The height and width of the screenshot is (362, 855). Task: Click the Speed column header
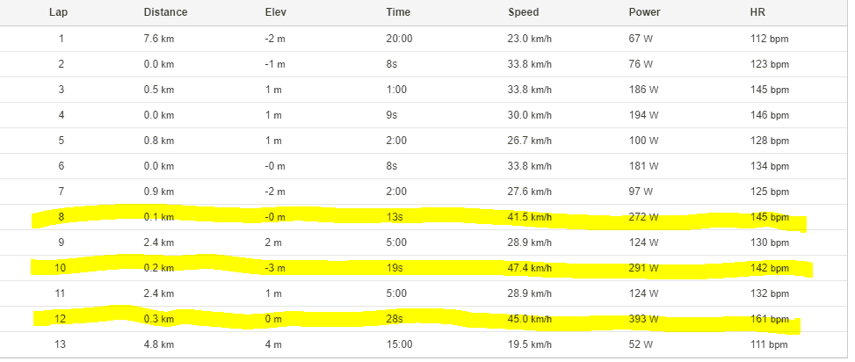[x=524, y=13]
